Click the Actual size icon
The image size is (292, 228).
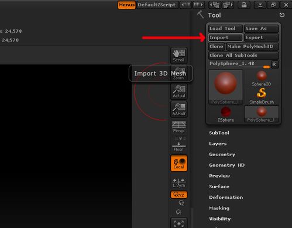click(x=179, y=92)
